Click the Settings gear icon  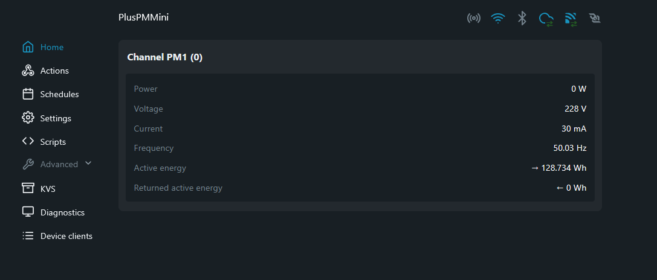[28, 118]
